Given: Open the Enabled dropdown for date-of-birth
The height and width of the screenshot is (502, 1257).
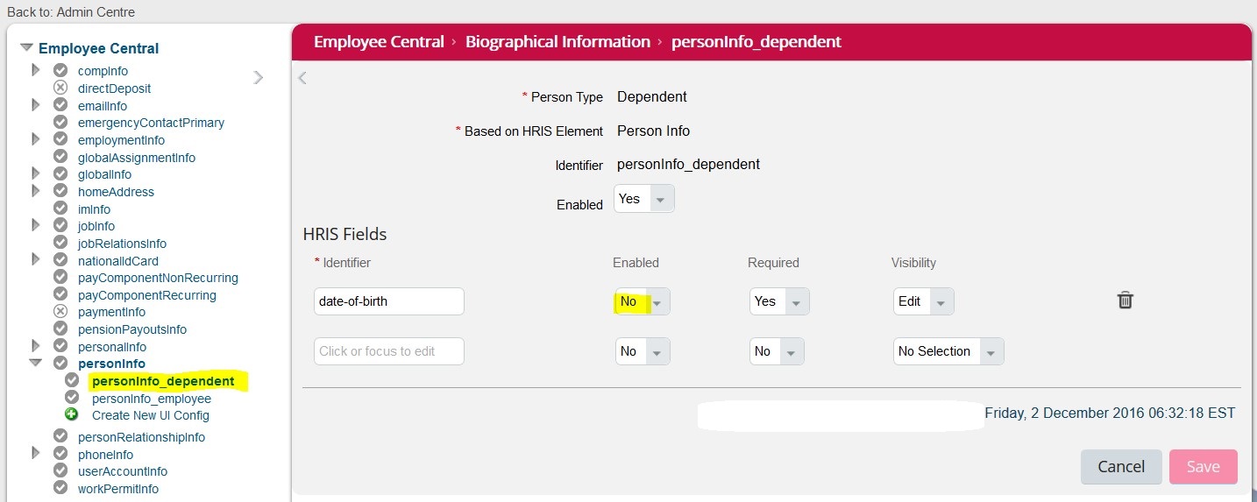Looking at the screenshot, I should (x=643, y=301).
